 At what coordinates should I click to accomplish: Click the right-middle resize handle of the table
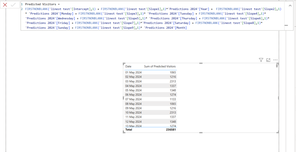pyautogui.click(x=278, y=98)
